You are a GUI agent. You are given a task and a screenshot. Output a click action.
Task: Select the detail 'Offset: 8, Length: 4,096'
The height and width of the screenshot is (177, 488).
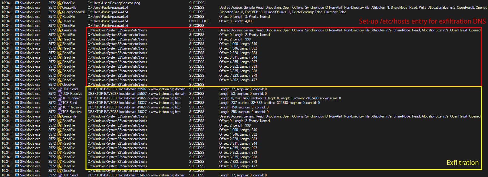[x=236, y=21]
